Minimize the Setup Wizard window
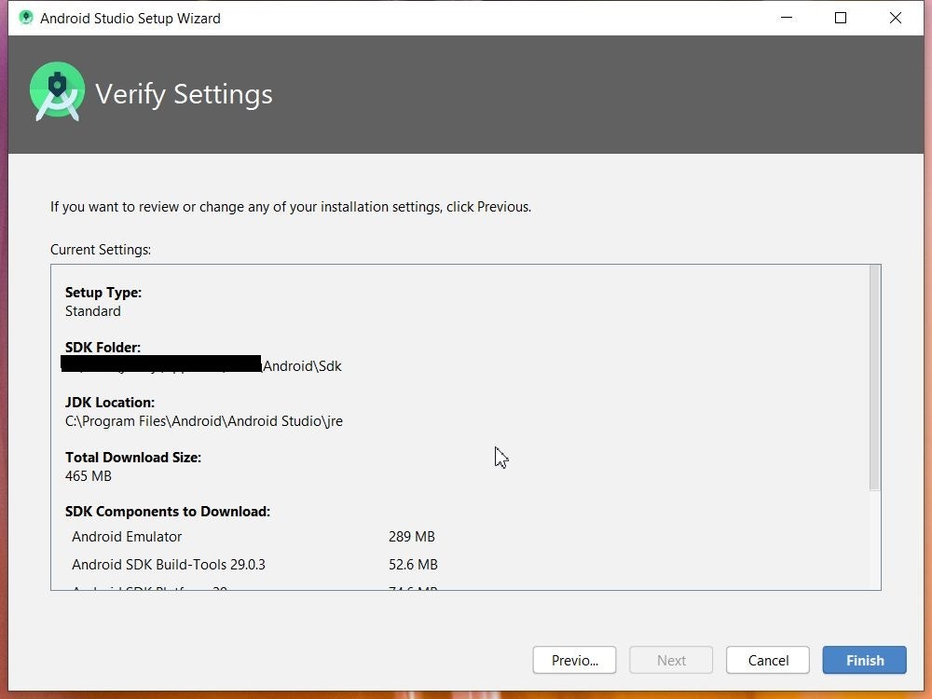The image size is (932, 699). tap(787, 18)
